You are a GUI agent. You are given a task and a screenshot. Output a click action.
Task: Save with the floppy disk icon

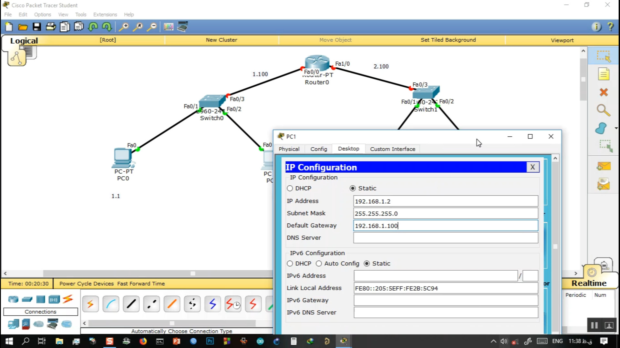coord(37,27)
